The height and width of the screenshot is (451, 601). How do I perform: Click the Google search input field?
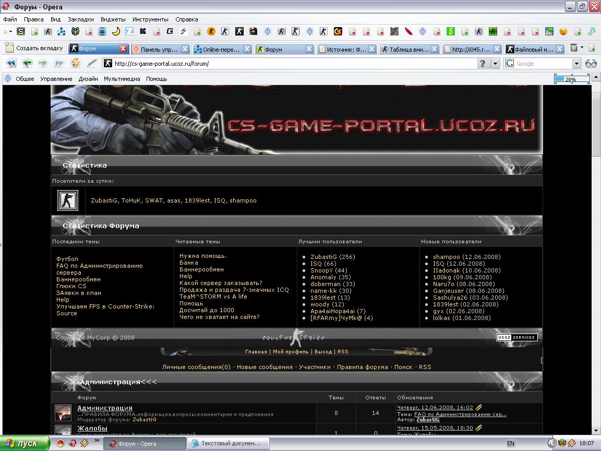543,64
